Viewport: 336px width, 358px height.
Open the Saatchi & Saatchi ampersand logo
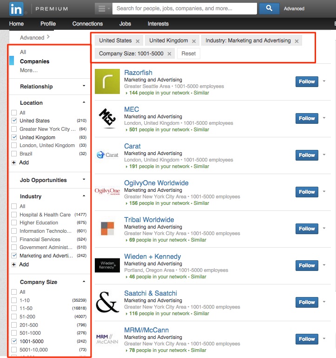pos(107,302)
